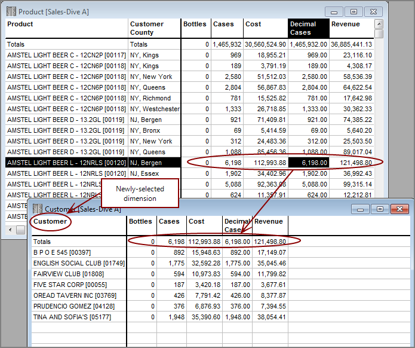
Task: Click the Product window table icon
Action: [x=11, y=12]
